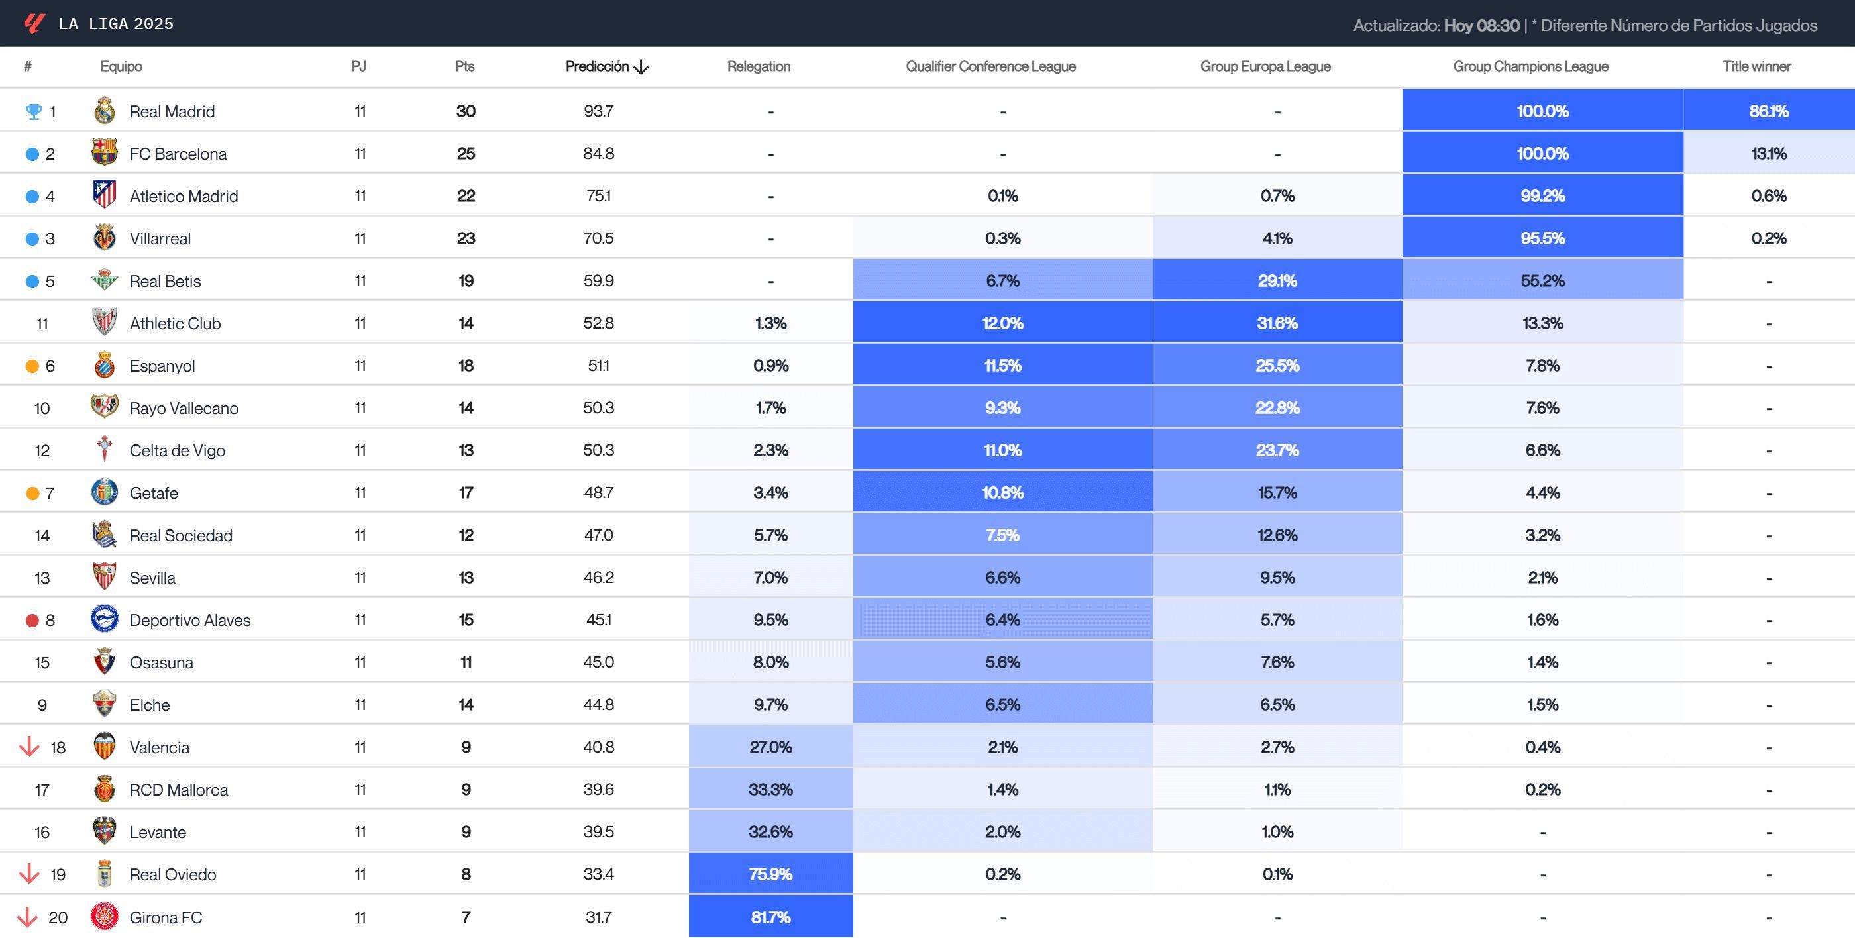Click the team name Real Betis
The width and height of the screenshot is (1855, 938).
(164, 280)
